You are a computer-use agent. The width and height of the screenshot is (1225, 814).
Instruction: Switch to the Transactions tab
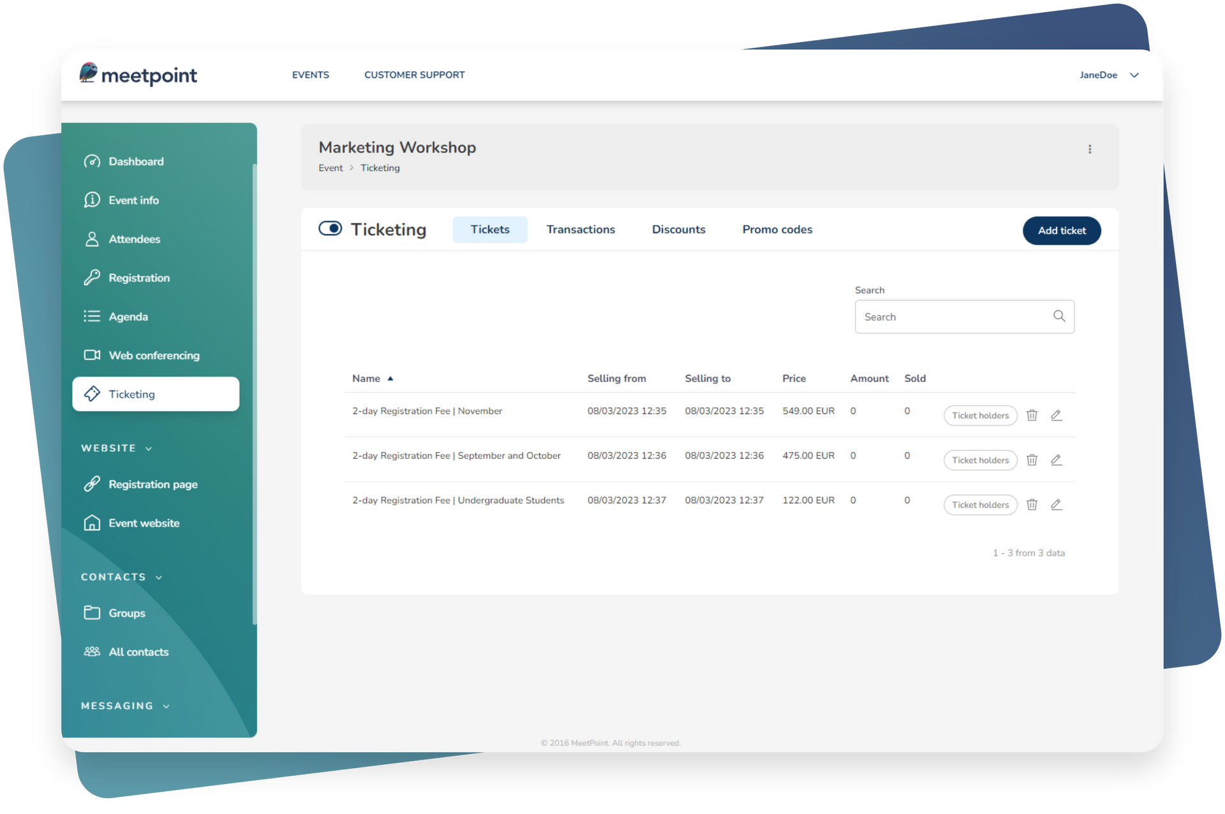click(x=580, y=229)
